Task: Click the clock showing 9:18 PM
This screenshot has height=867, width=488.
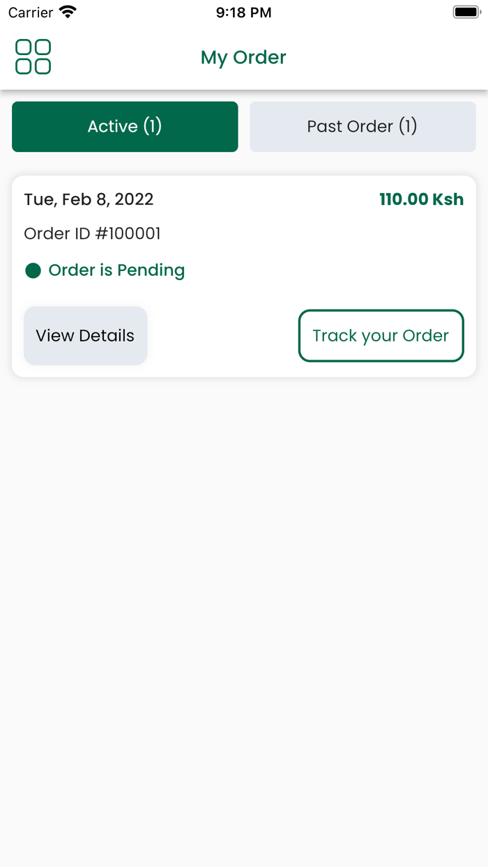Action: click(x=243, y=12)
